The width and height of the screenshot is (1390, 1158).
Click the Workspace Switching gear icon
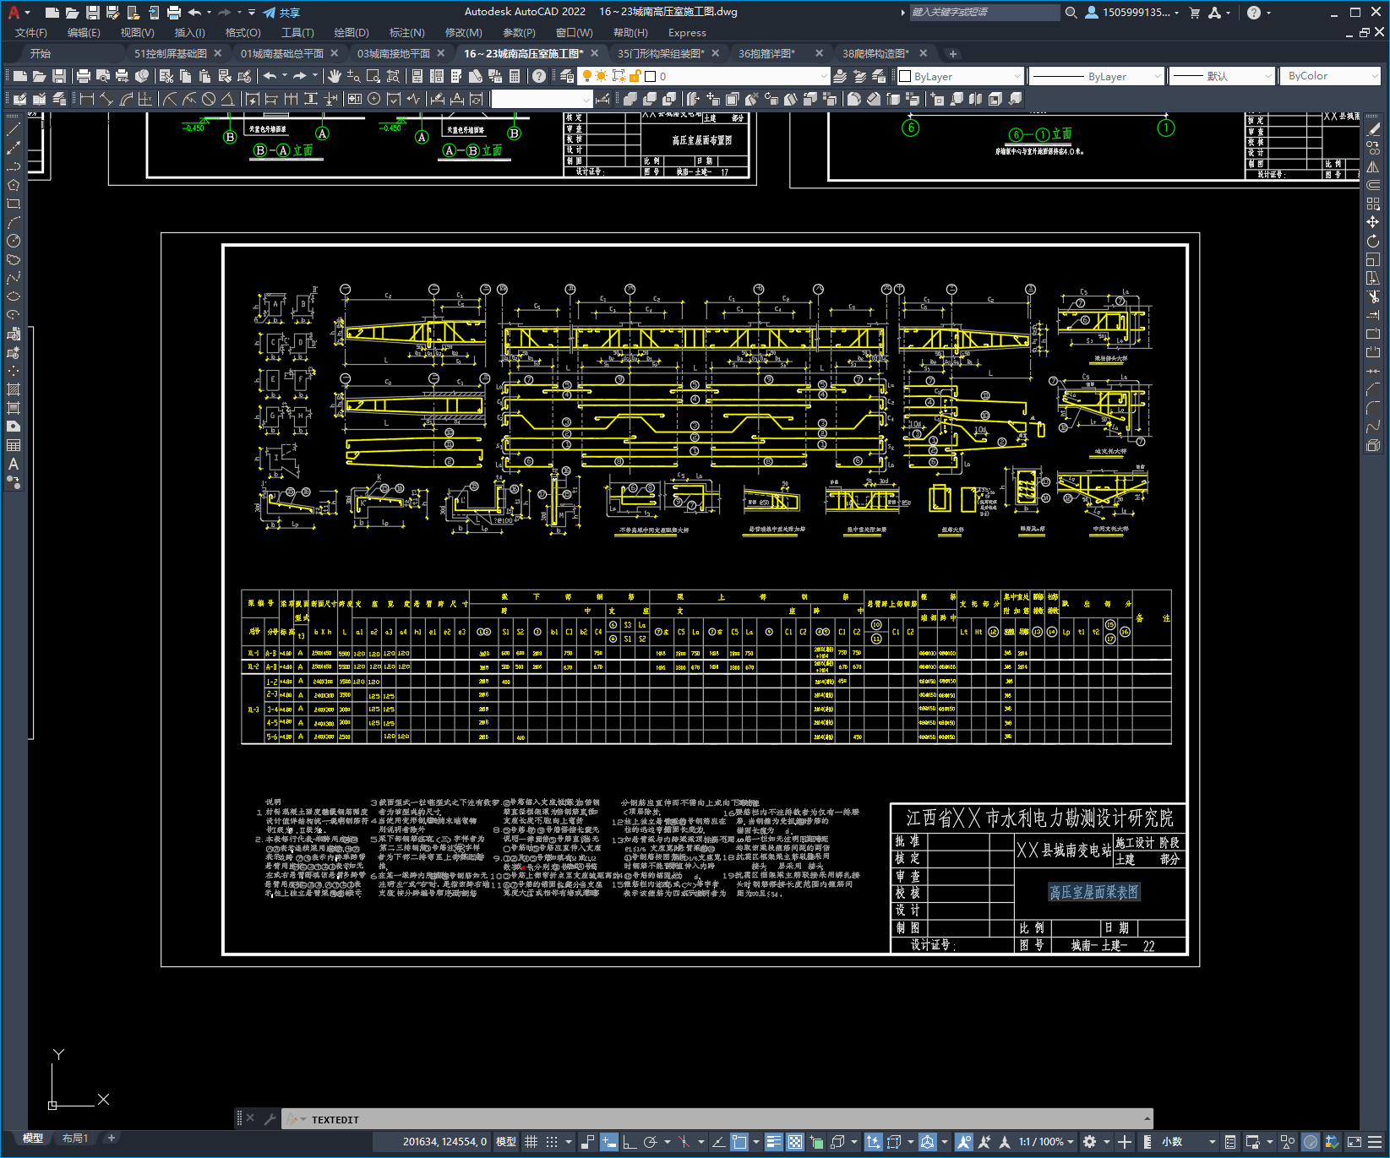point(1090,1142)
